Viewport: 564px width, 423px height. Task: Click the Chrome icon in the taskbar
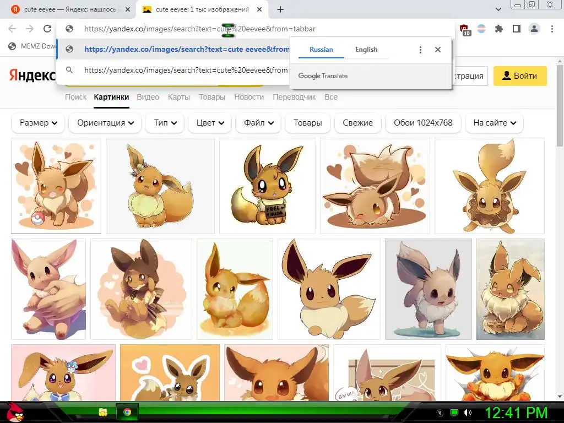(127, 412)
